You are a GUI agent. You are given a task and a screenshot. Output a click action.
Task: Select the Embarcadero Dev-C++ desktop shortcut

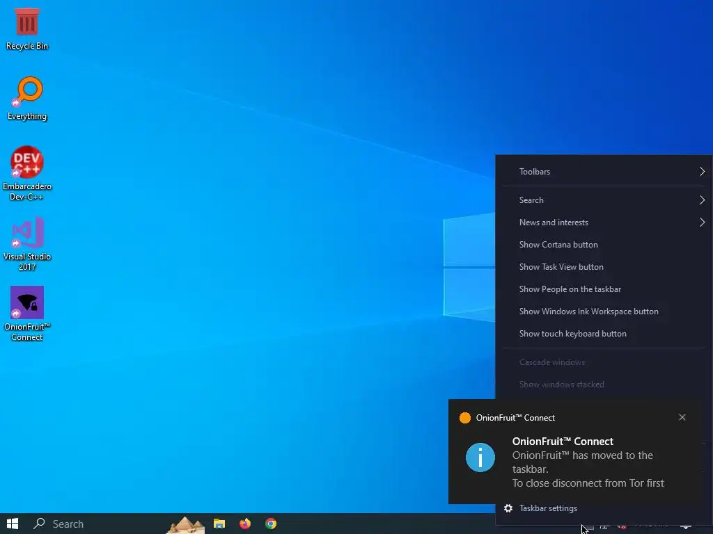[x=27, y=173]
